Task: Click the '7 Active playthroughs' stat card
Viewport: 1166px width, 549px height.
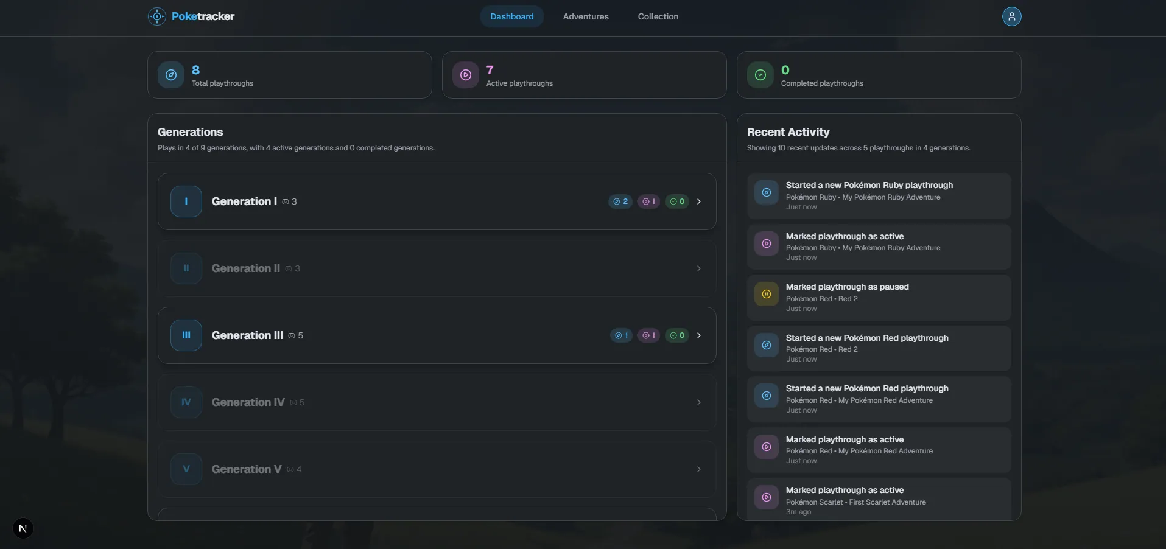Action: tap(585, 75)
